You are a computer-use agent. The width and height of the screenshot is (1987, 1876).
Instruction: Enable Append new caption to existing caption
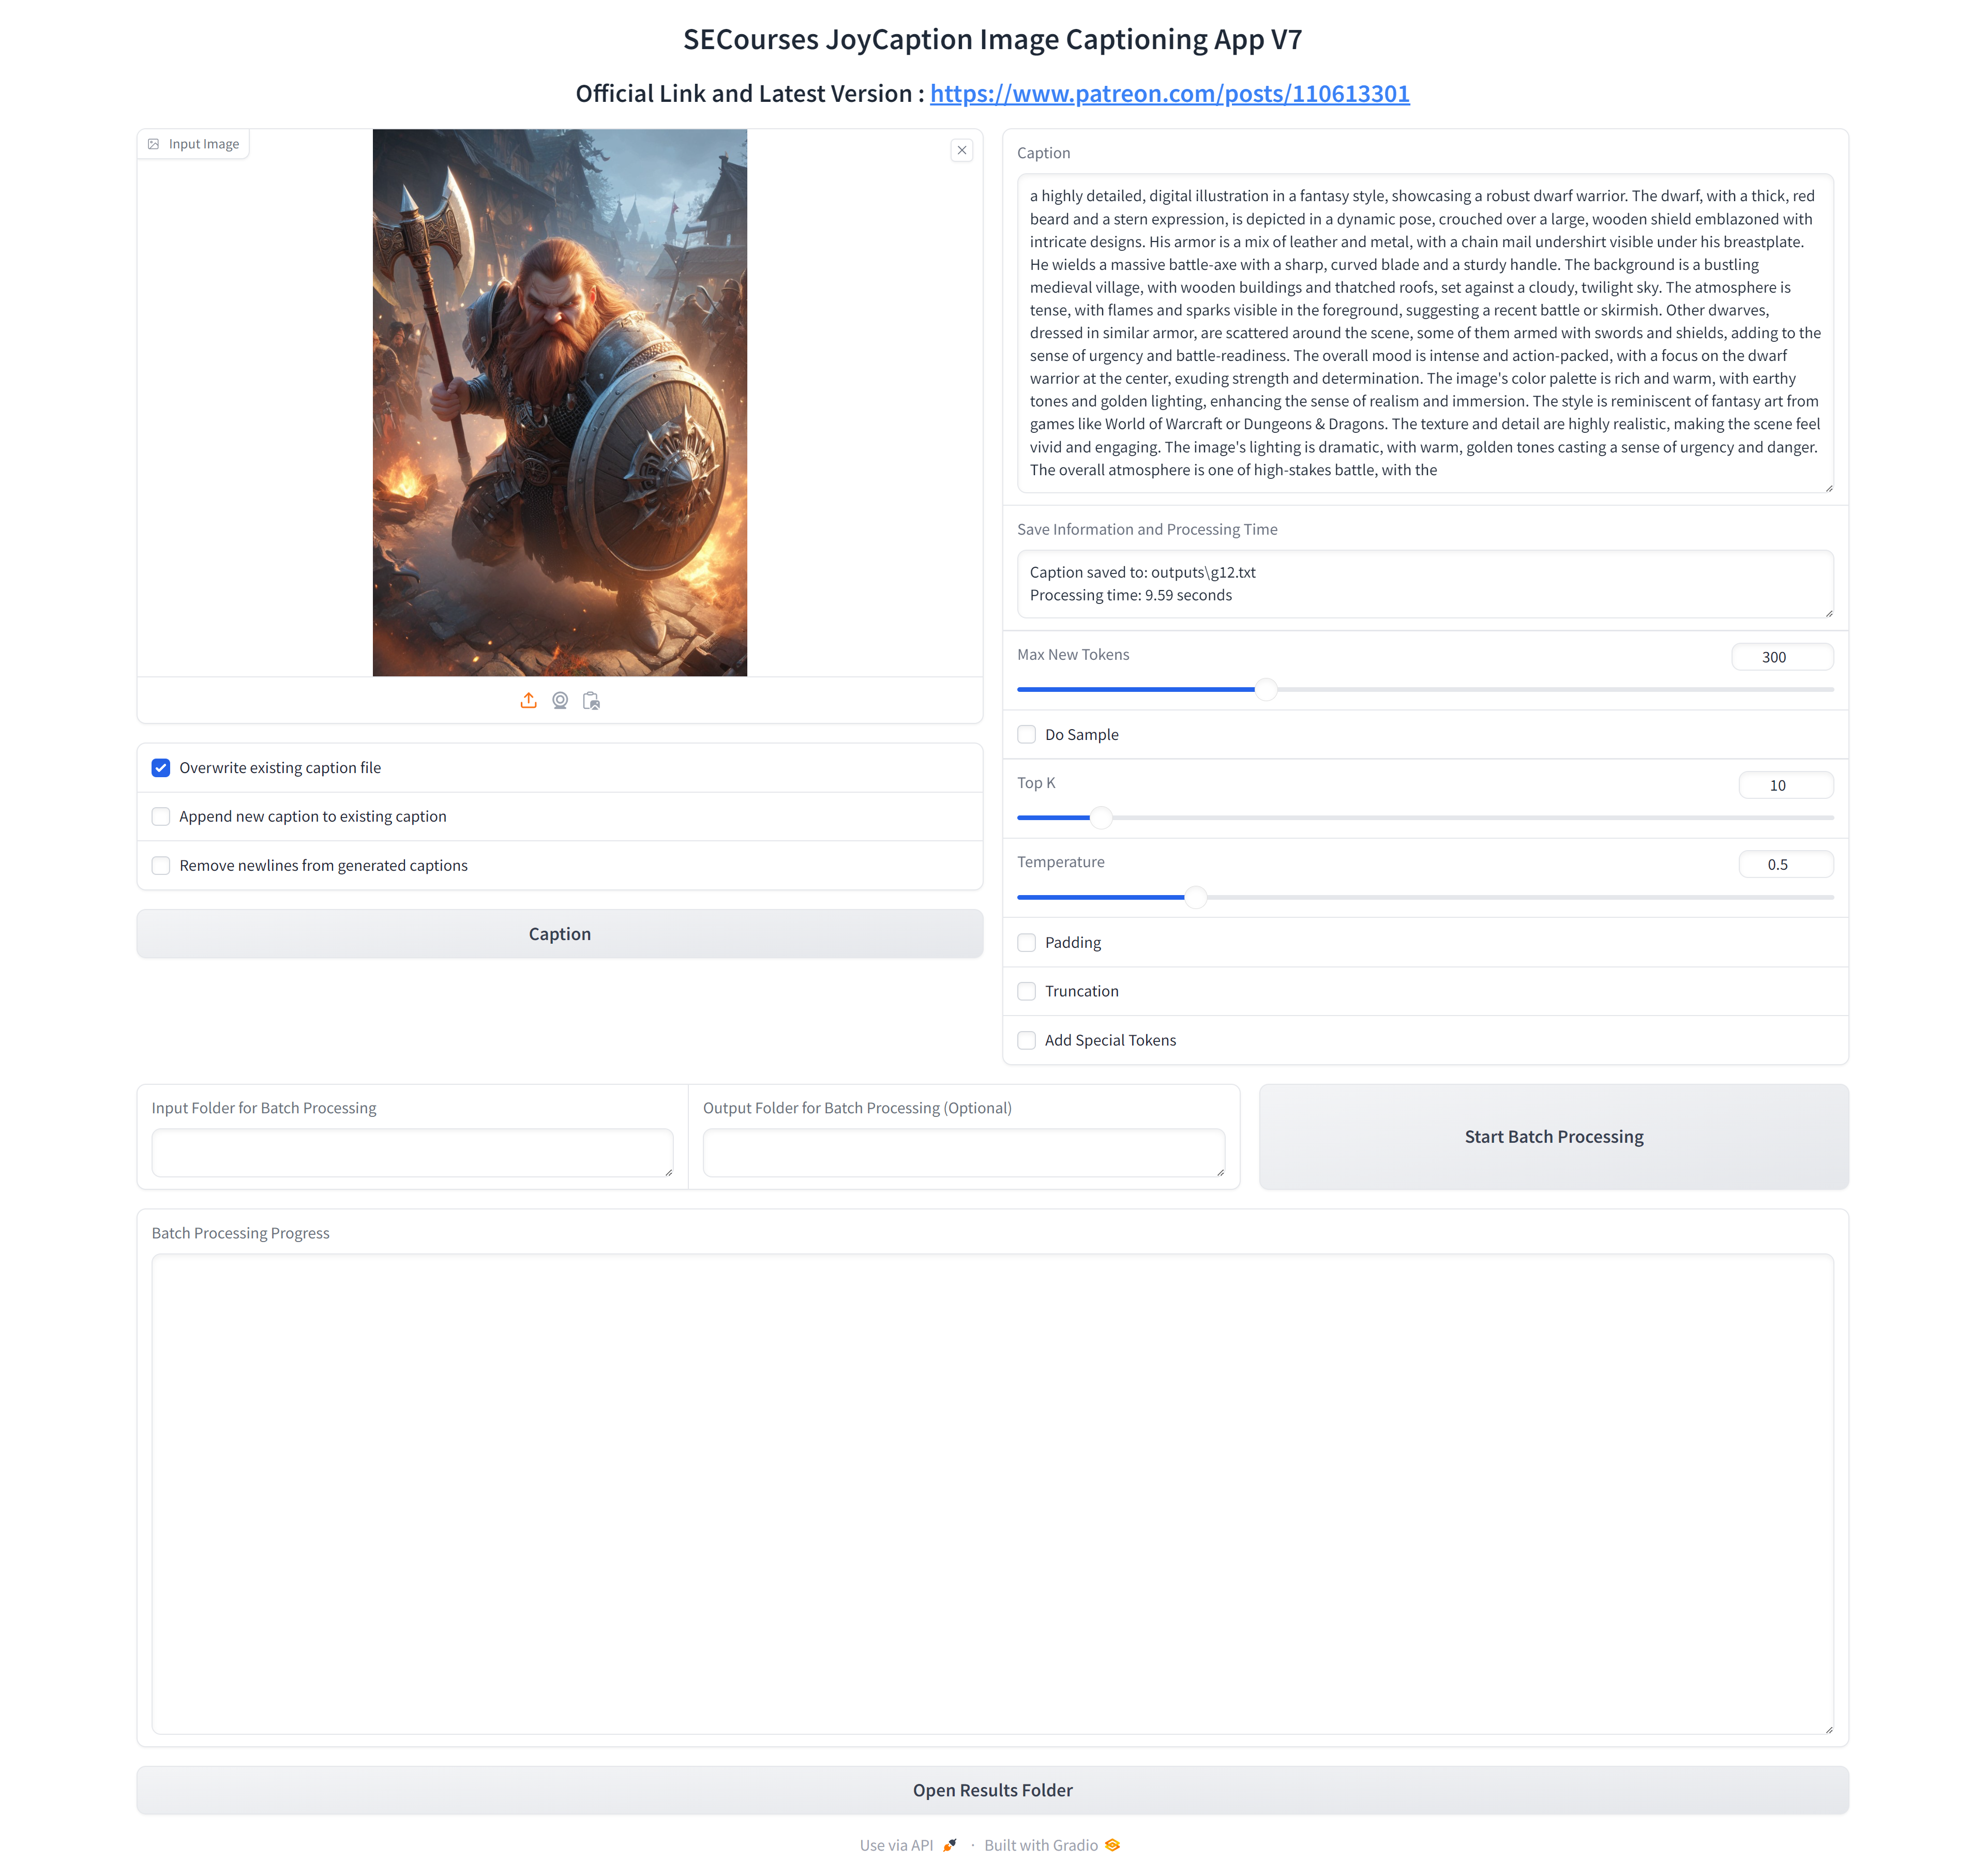click(161, 816)
